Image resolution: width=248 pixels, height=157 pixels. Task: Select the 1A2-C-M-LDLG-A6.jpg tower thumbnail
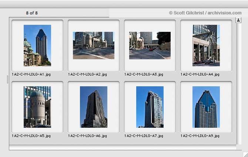[x=94, y=107]
